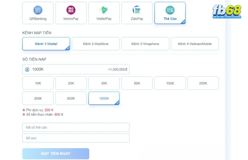
Task: Click the QRBanking QR code icon
Action: (x=38, y=10)
